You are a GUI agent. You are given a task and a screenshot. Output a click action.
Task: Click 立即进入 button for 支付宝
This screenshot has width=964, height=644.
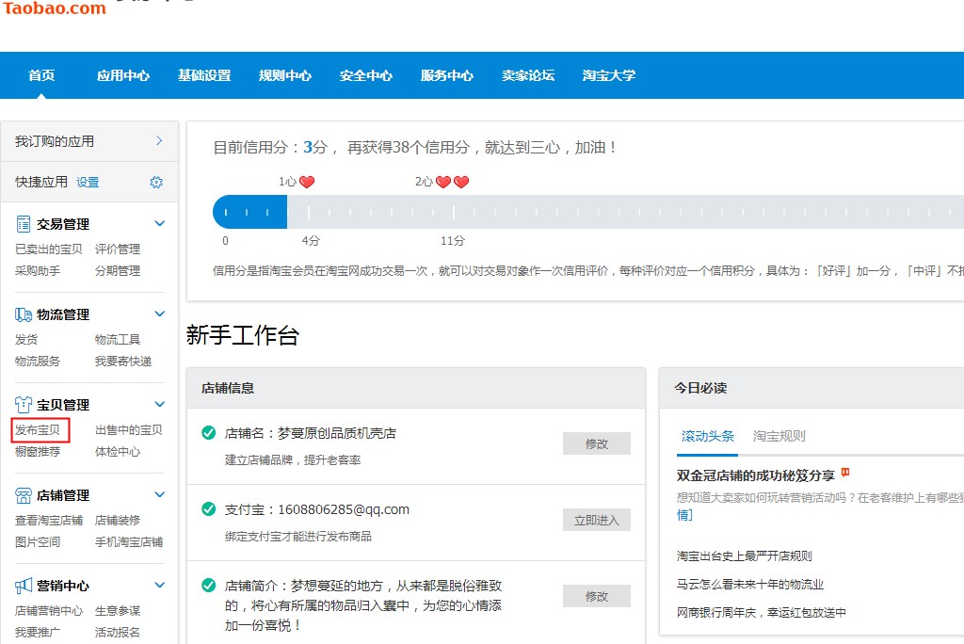(596, 520)
